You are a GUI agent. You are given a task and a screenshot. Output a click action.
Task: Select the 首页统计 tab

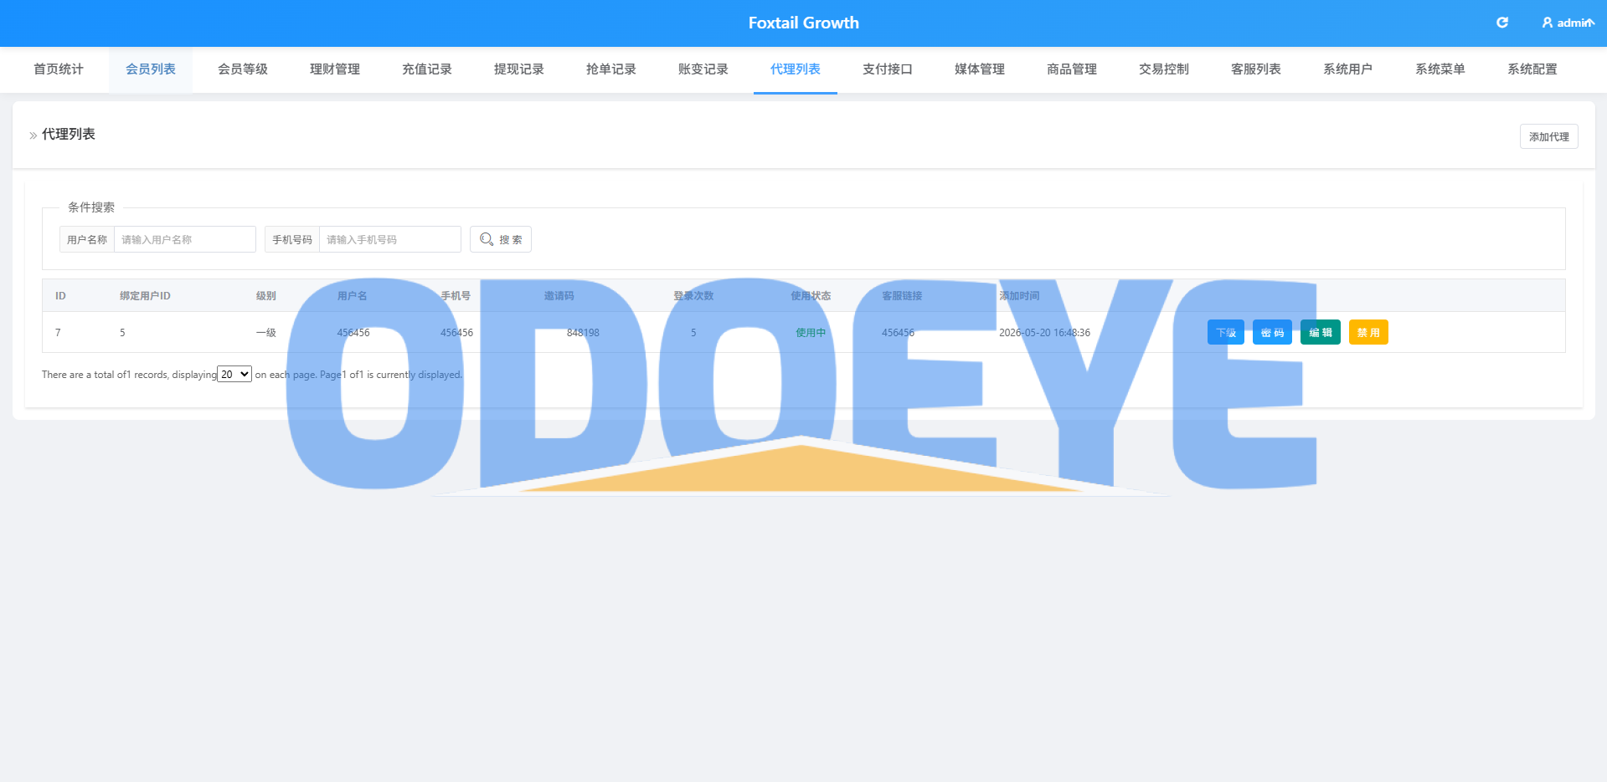click(59, 69)
